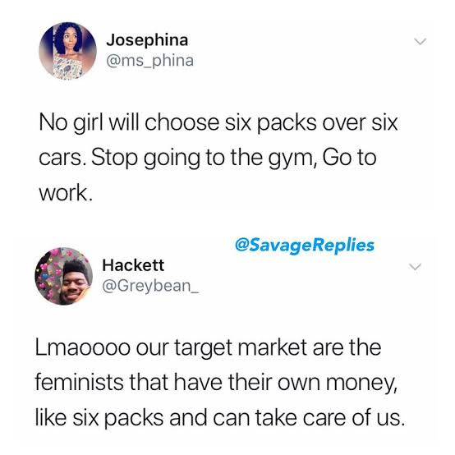Click the word "money," in Hackett's reply
This screenshot has height=455, width=455.
(x=362, y=384)
